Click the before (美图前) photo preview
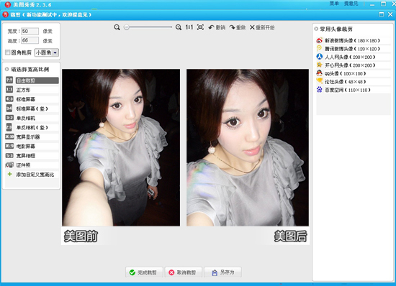Screen dimensions: 396x286 click(121, 147)
